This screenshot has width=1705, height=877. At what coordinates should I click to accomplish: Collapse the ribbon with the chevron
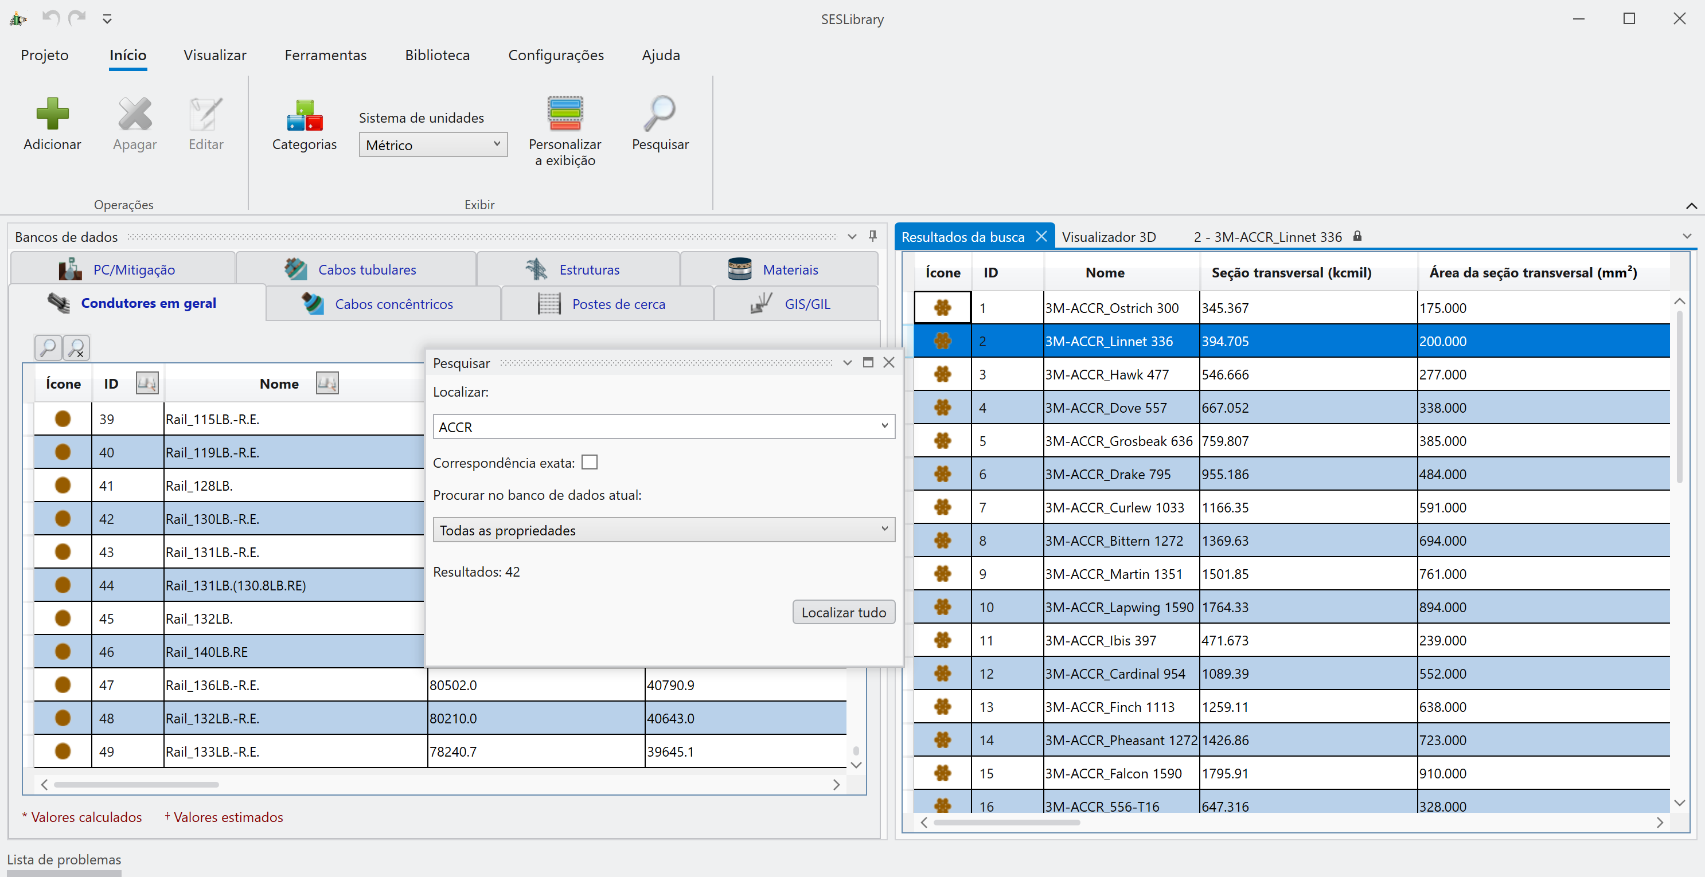[x=1691, y=206]
